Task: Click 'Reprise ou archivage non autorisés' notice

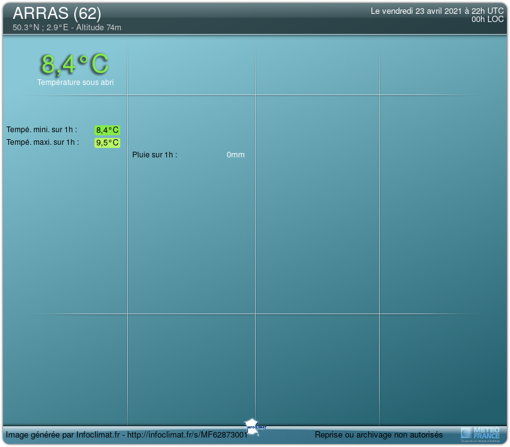Action: pyautogui.click(x=378, y=435)
